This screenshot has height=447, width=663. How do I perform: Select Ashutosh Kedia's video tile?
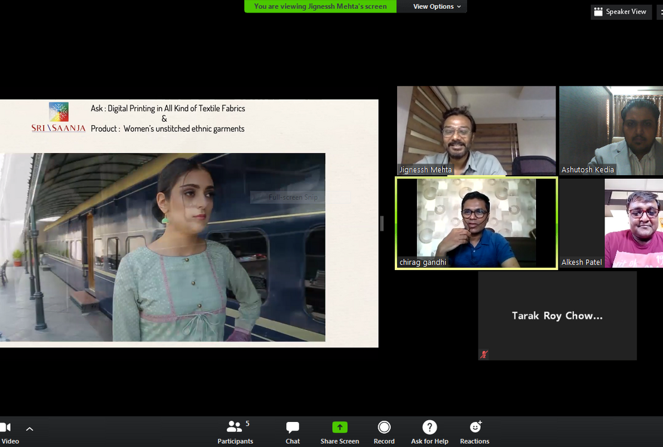click(611, 131)
